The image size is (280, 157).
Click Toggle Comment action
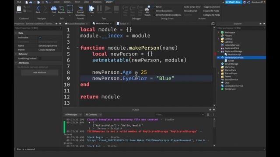point(212,7)
